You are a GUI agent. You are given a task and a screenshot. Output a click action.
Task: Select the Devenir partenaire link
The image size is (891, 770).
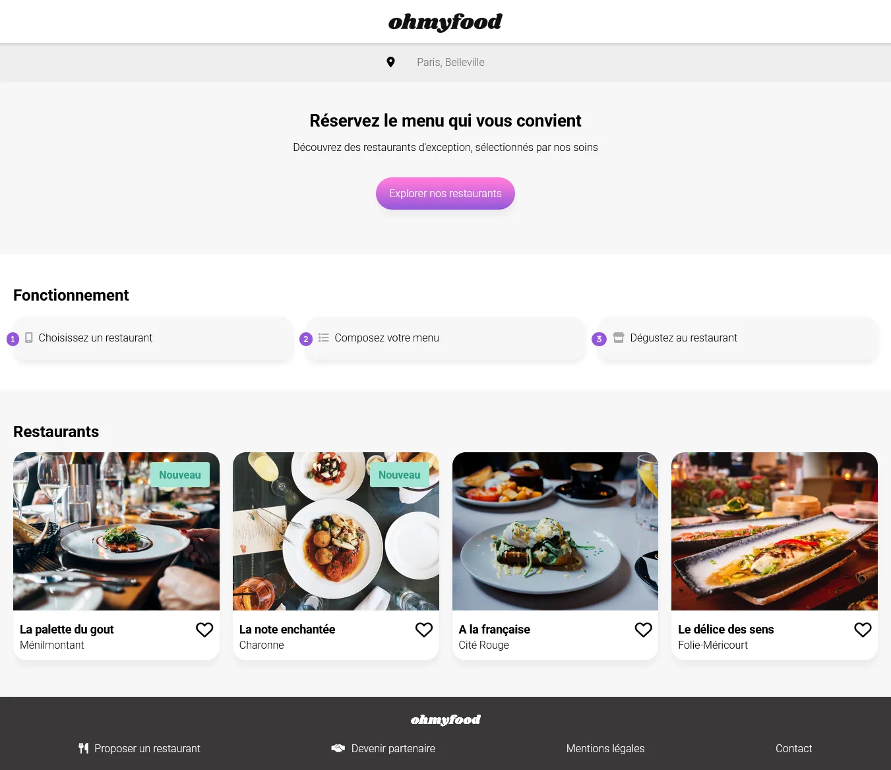pyautogui.click(x=393, y=748)
